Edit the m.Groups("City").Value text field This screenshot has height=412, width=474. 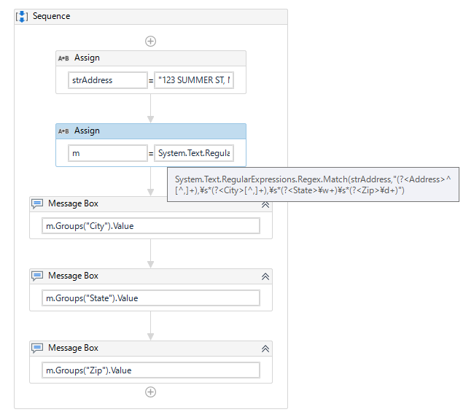point(151,226)
